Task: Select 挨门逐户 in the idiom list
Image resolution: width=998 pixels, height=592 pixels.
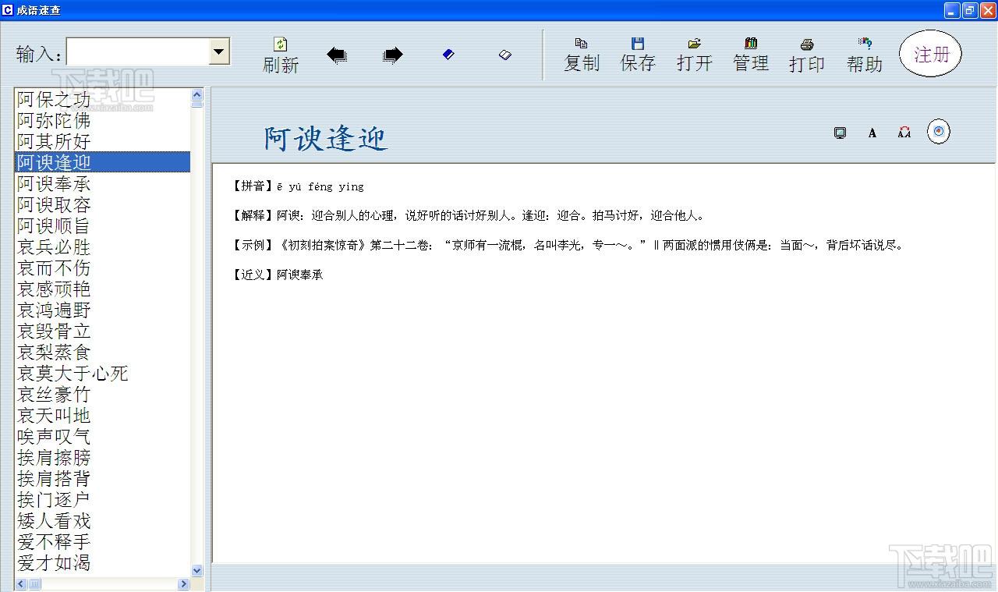Action: pyautogui.click(x=102, y=499)
